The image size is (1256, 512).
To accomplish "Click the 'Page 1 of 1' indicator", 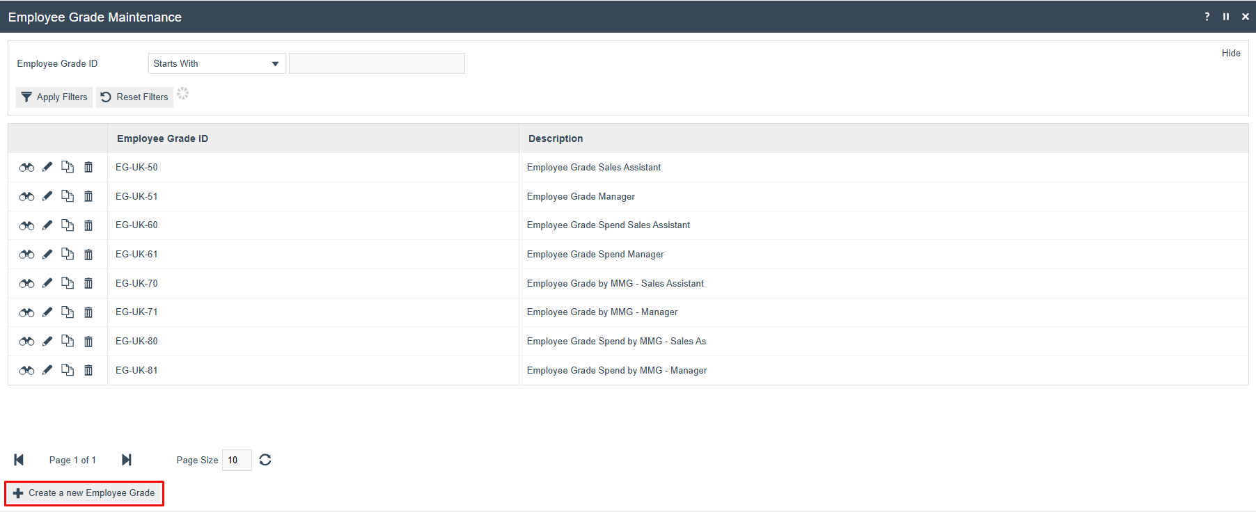I will pyautogui.click(x=72, y=460).
